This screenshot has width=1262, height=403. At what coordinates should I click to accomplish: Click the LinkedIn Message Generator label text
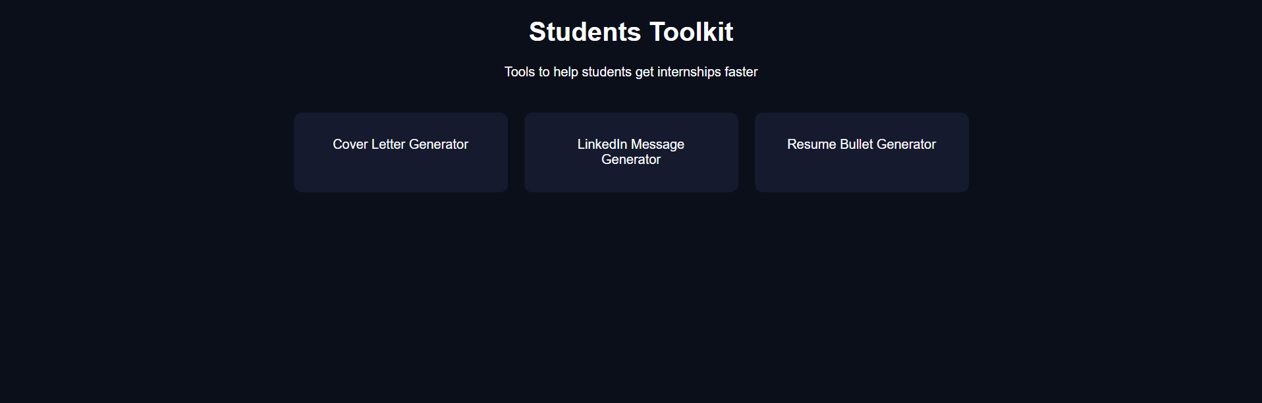630,151
